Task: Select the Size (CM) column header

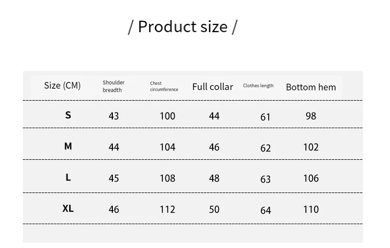Action: [62, 86]
